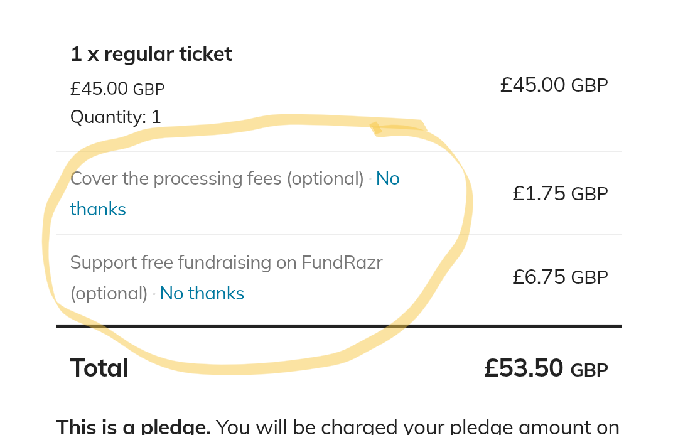Decline the FundRazr fundraising tip via 'No thanks'
This screenshot has width=678, height=435.
coord(202,293)
